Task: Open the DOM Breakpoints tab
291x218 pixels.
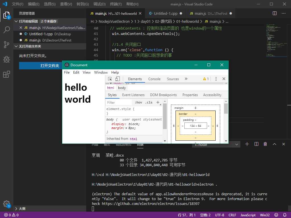Action: [x=163, y=95]
